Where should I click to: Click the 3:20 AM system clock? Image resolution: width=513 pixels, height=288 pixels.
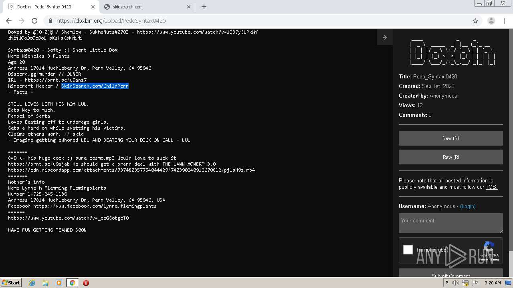[x=493, y=282]
